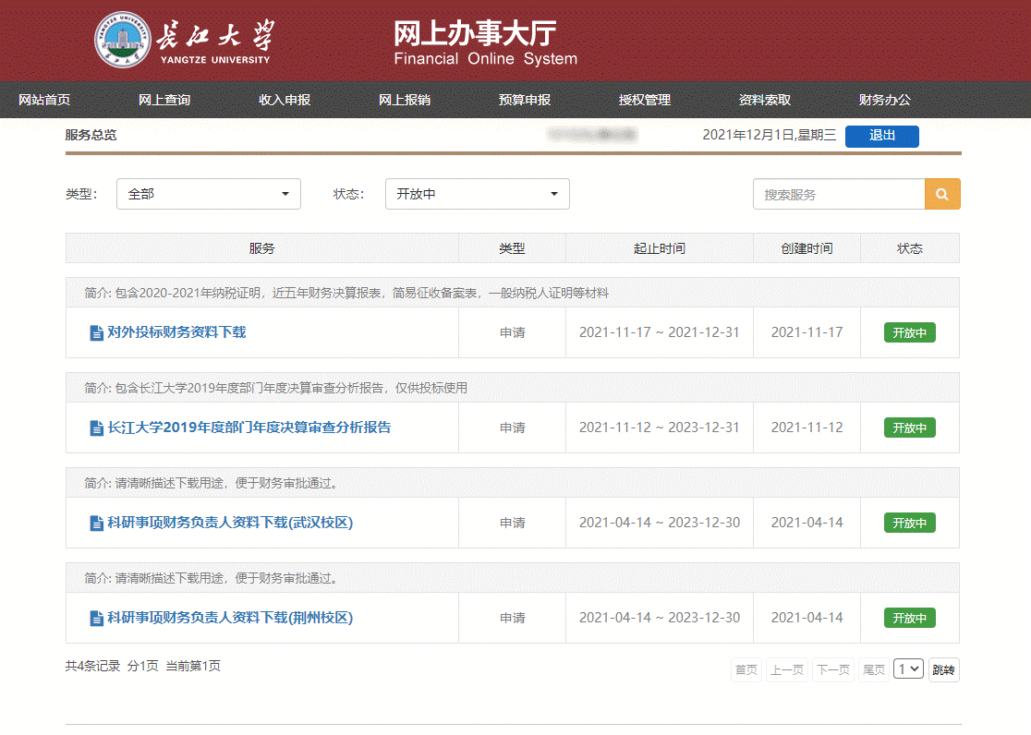Click document icon beside 长江大学2019年度部门年度决算审查分析报告

click(x=96, y=428)
